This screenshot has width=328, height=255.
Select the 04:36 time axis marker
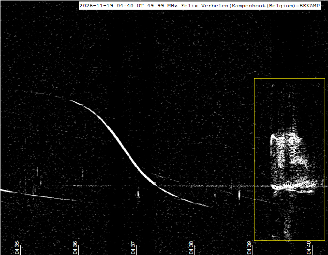point(75,247)
